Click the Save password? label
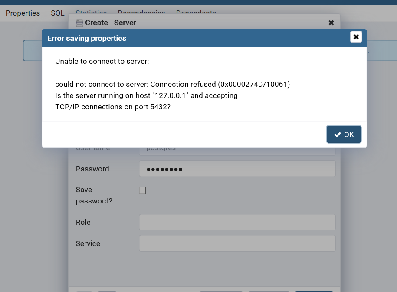 coord(94,195)
